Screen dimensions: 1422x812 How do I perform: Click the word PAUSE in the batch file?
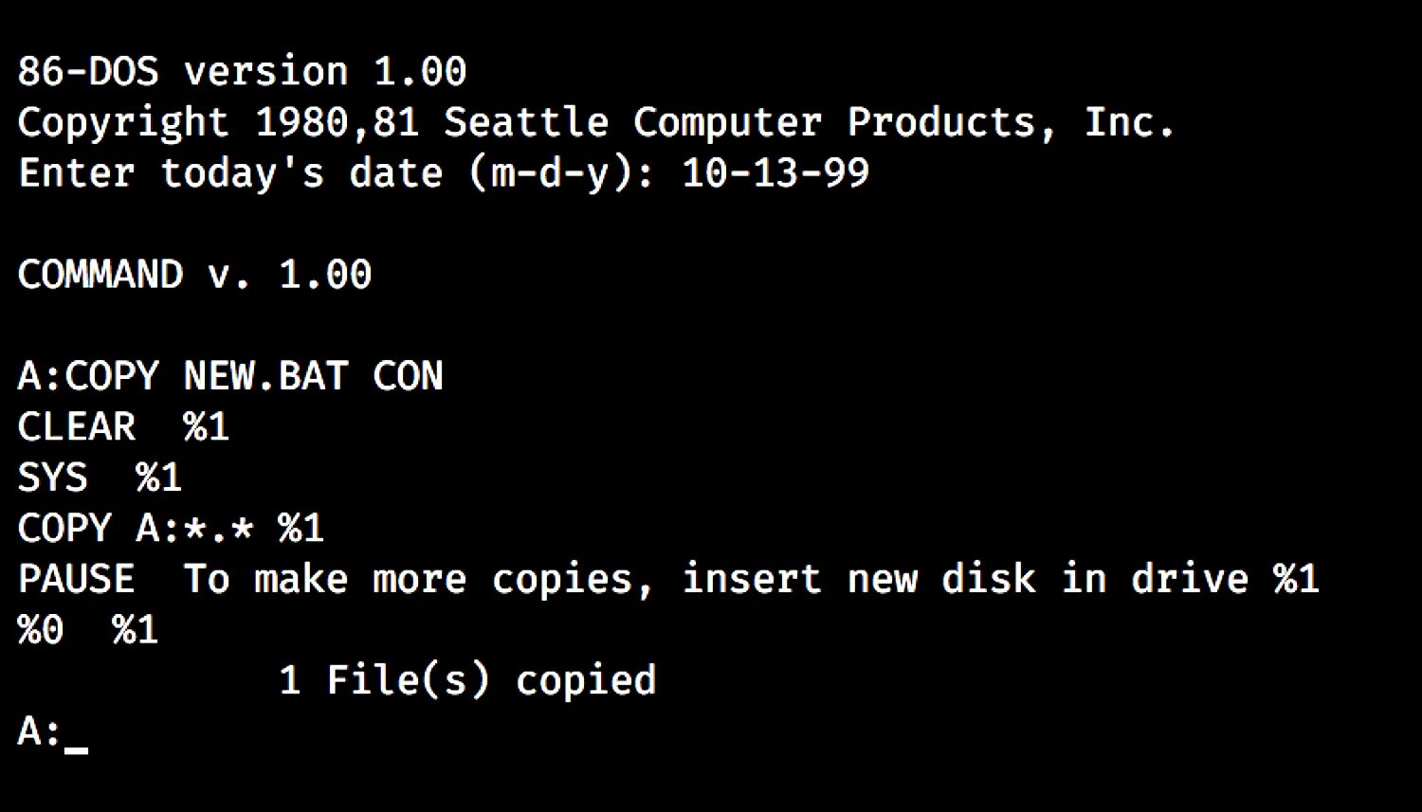pos(76,580)
